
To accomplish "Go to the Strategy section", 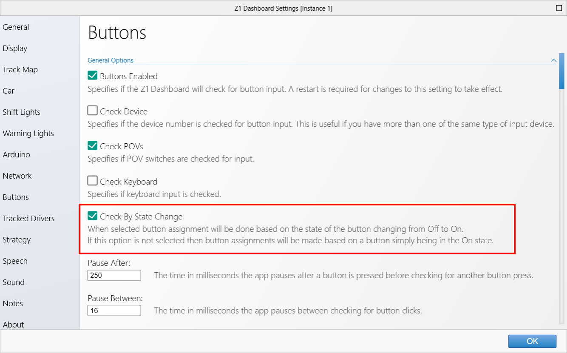I will pos(17,240).
